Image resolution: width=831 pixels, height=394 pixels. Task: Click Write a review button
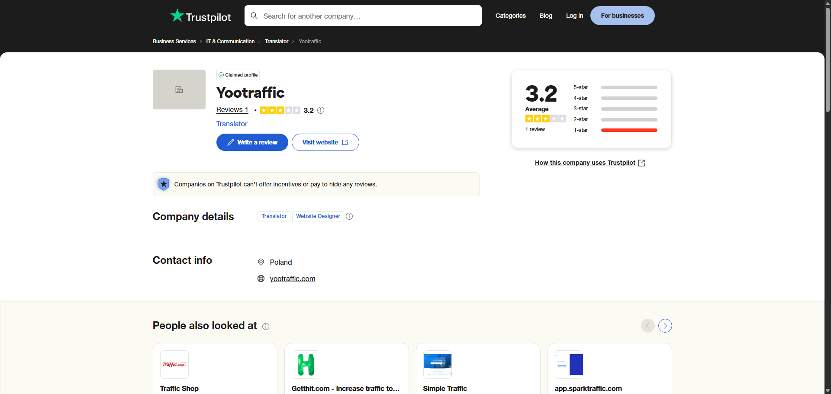[x=252, y=142]
